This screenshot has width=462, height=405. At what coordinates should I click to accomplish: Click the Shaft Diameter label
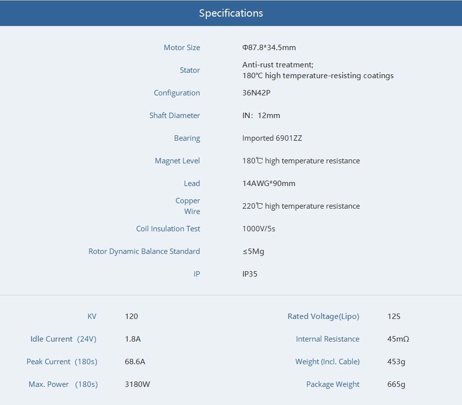174,115
